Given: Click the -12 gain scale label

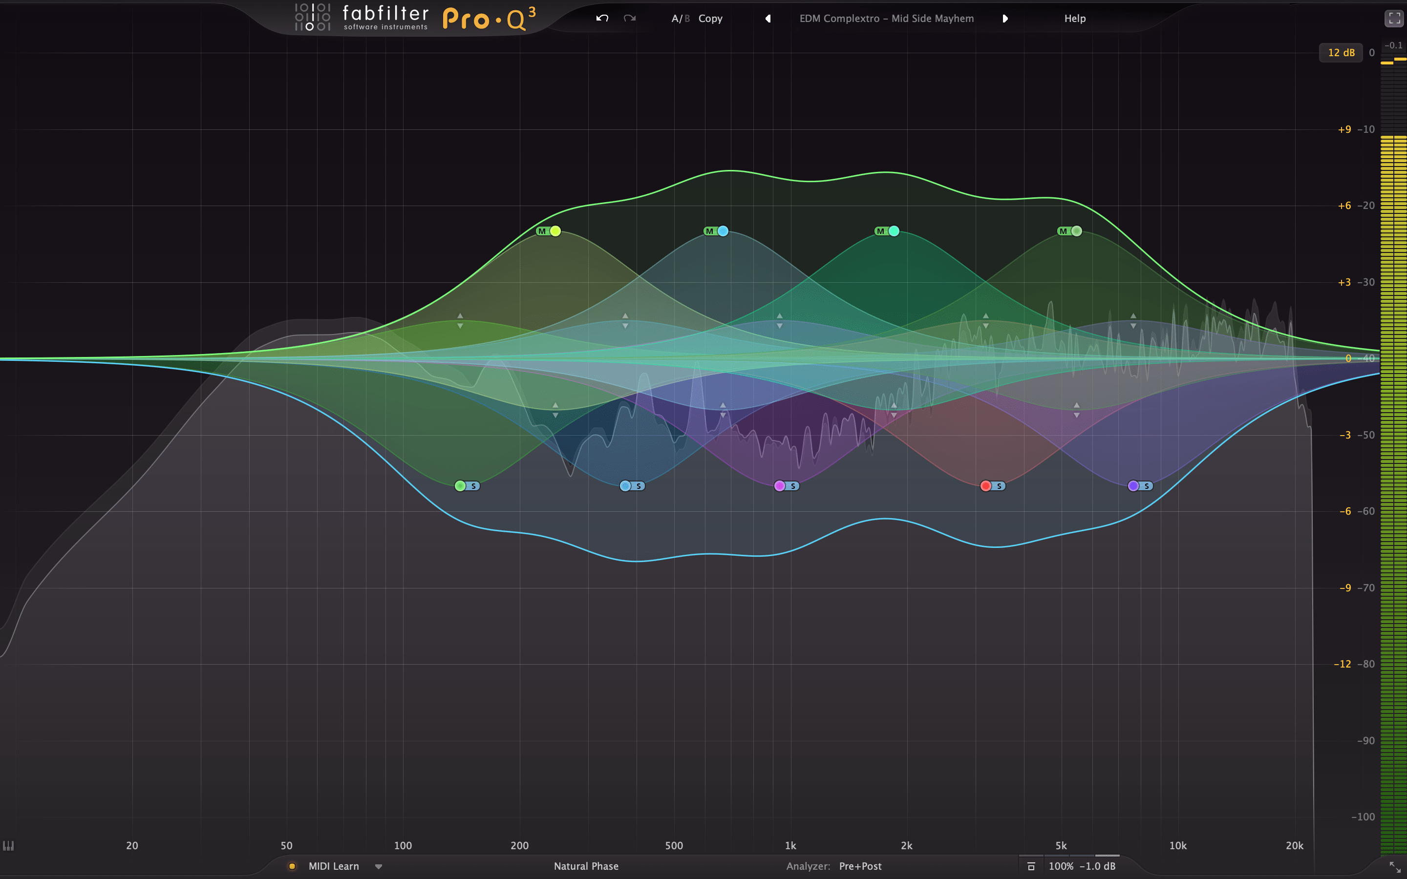Looking at the screenshot, I should pyautogui.click(x=1343, y=664).
